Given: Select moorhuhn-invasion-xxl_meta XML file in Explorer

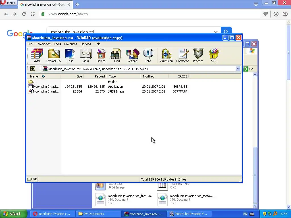Looking at the screenshot, I should (186, 200).
